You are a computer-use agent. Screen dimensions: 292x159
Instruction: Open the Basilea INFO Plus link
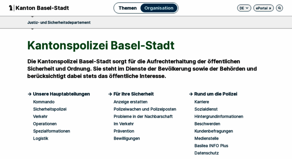(211, 146)
